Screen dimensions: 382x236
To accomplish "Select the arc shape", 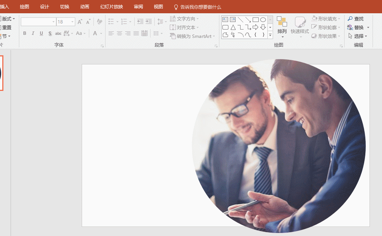I will tap(241, 35).
